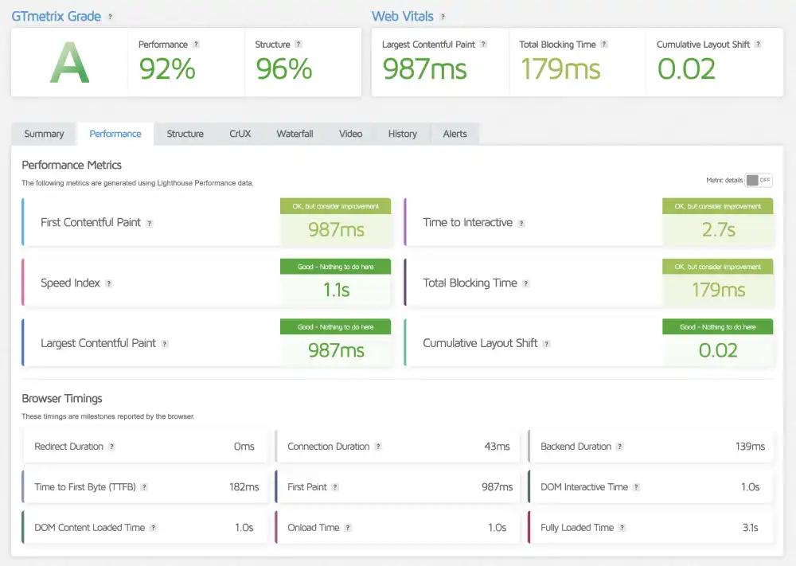Open the Structure tab
796x566 pixels.
[x=185, y=134]
